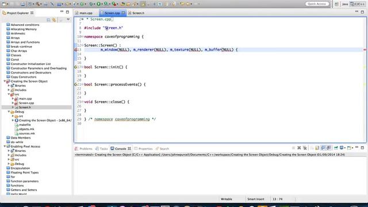The image size is (368, 207).
Task: Minimize the Project Explorer view
Action: click(62, 11)
